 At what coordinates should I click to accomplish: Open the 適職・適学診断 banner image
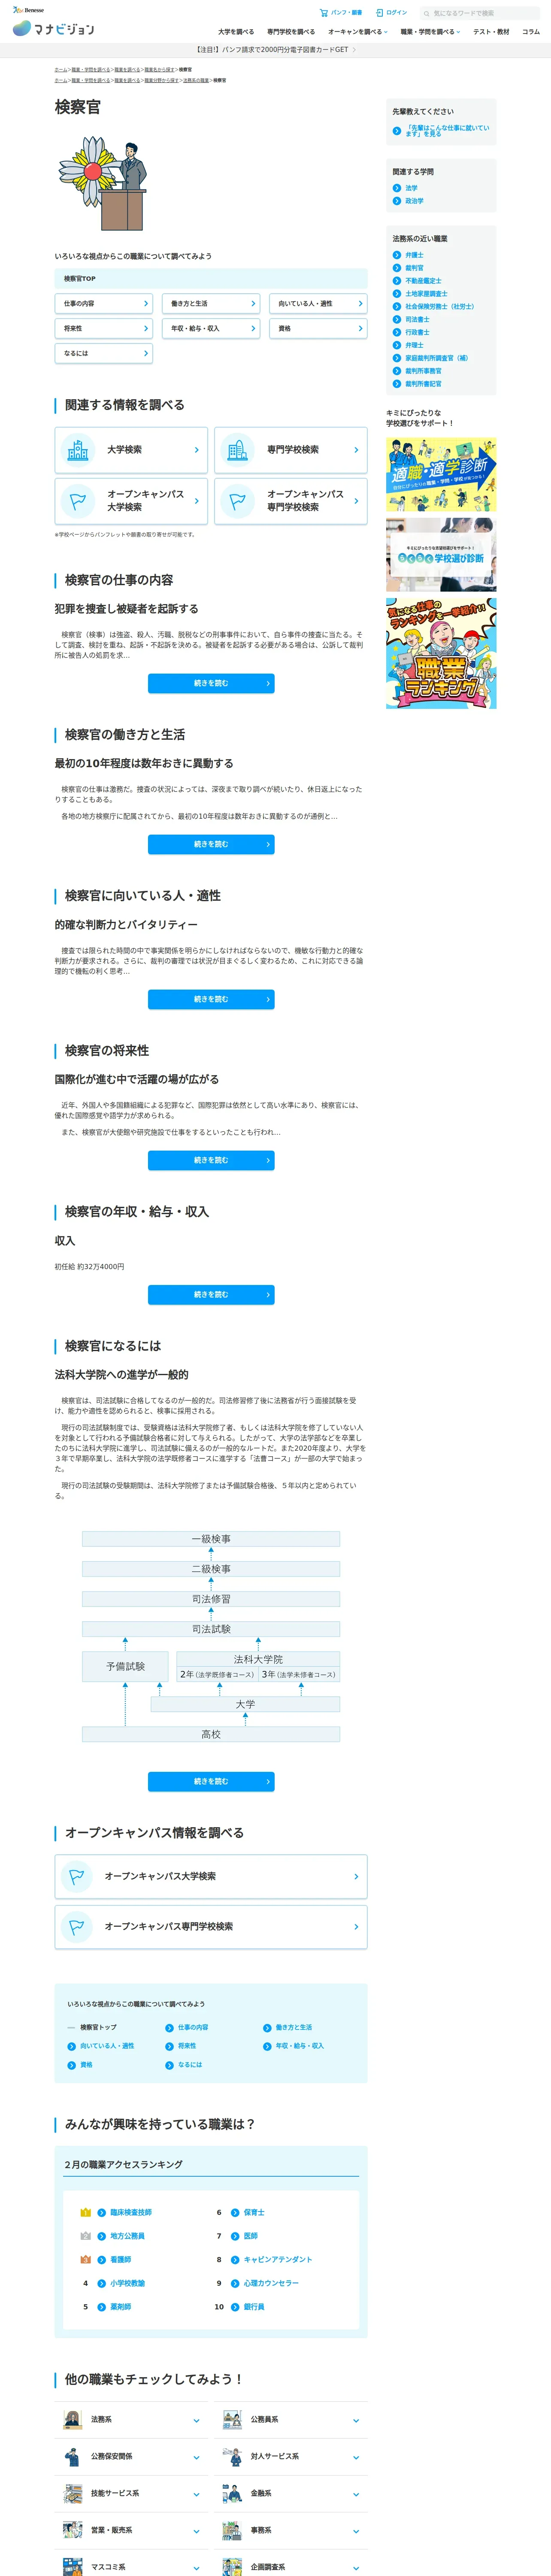coord(441,474)
